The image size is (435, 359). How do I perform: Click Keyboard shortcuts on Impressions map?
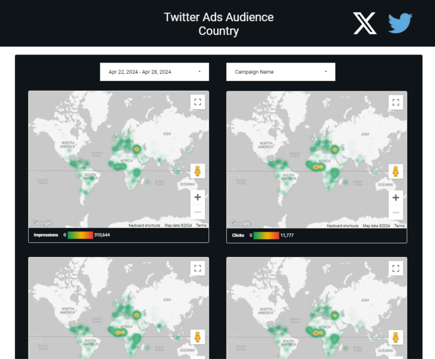[144, 226]
